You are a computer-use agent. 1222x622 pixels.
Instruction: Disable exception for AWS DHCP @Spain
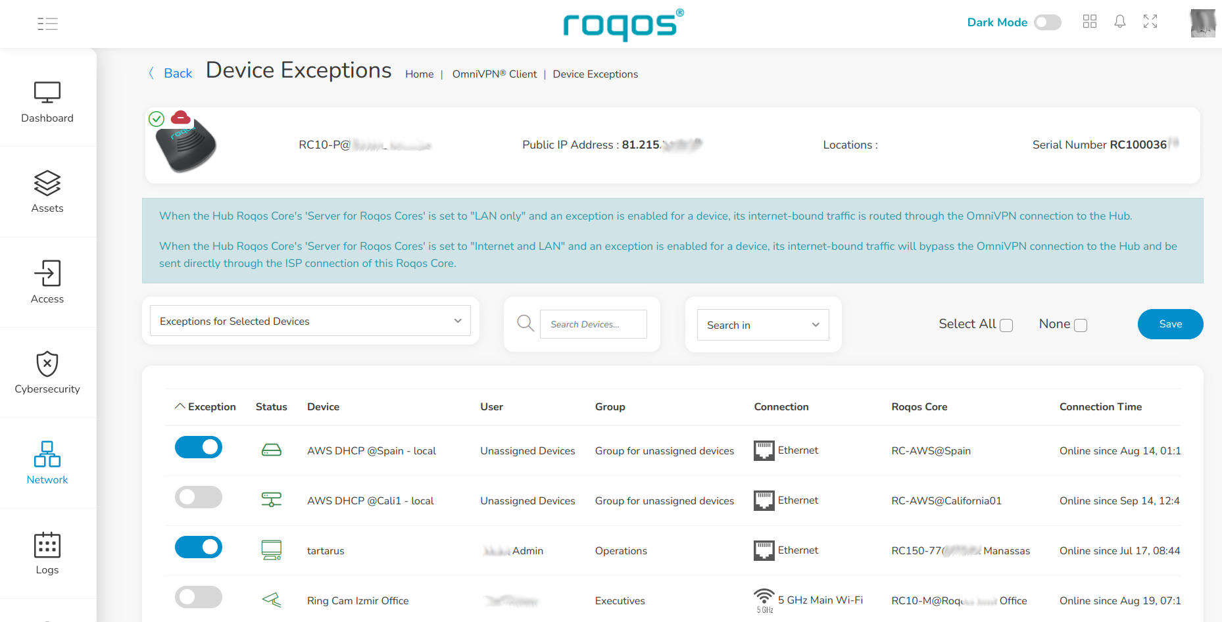click(x=199, y=447)
